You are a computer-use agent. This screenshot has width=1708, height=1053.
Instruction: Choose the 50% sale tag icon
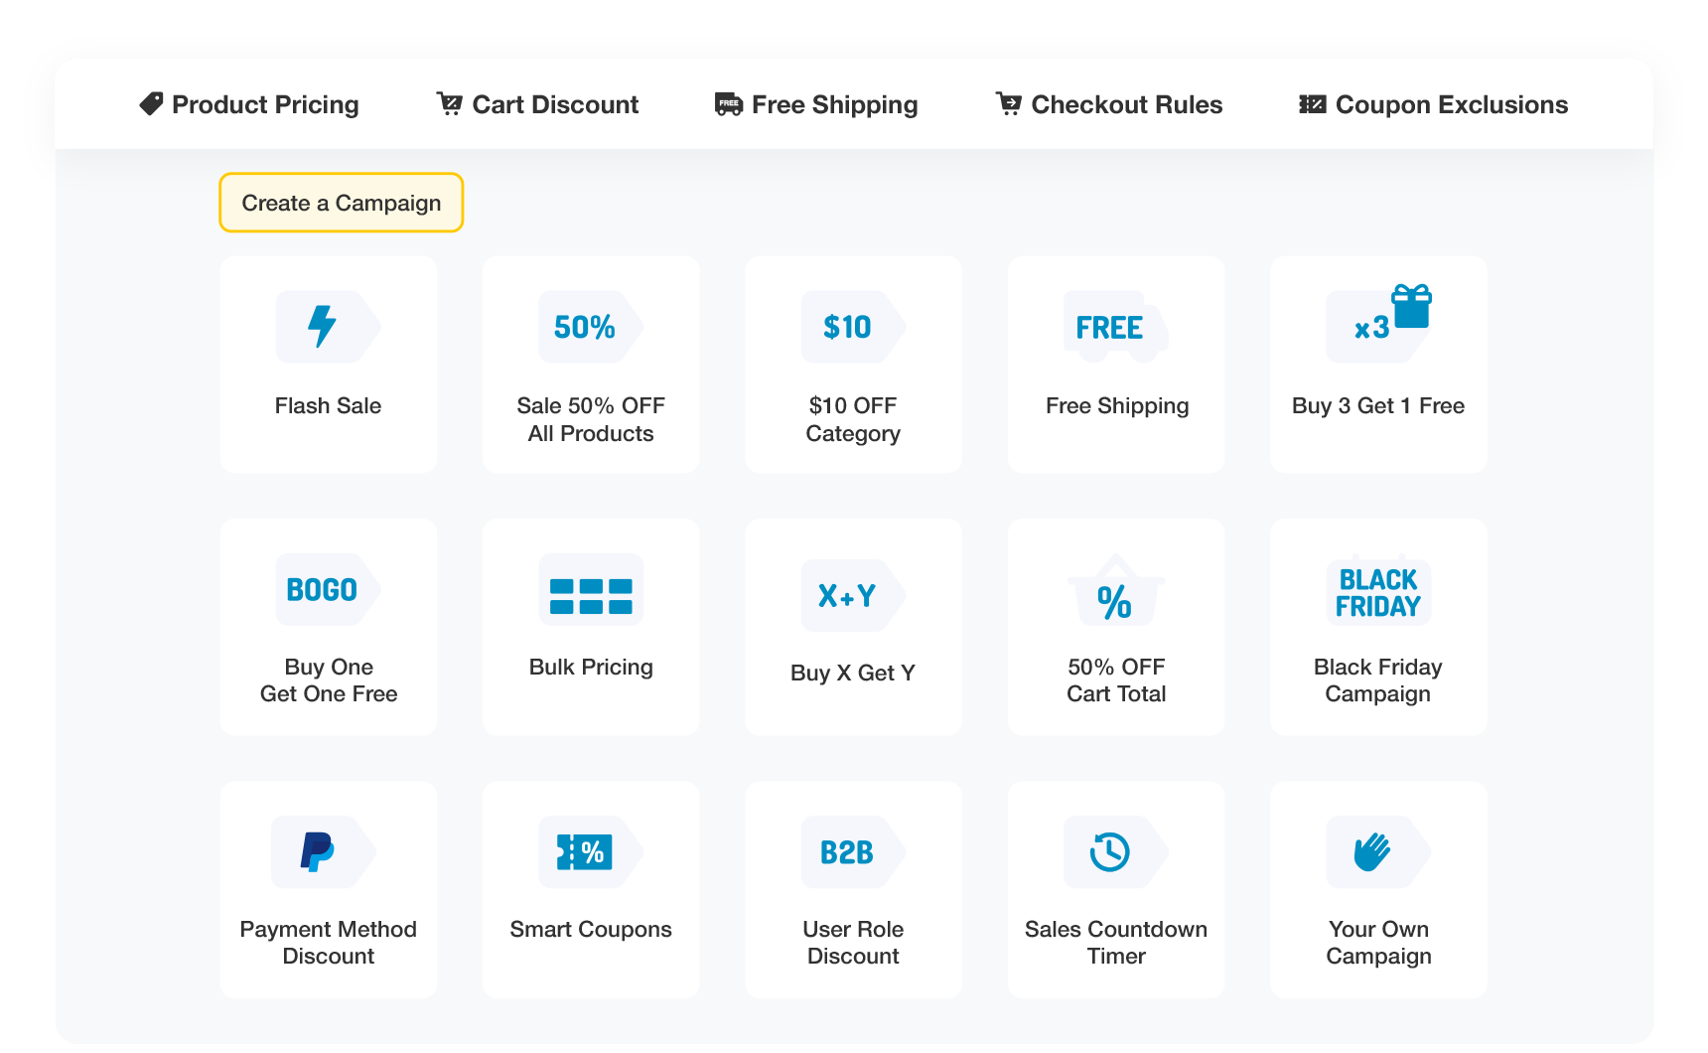click(590, 326)
